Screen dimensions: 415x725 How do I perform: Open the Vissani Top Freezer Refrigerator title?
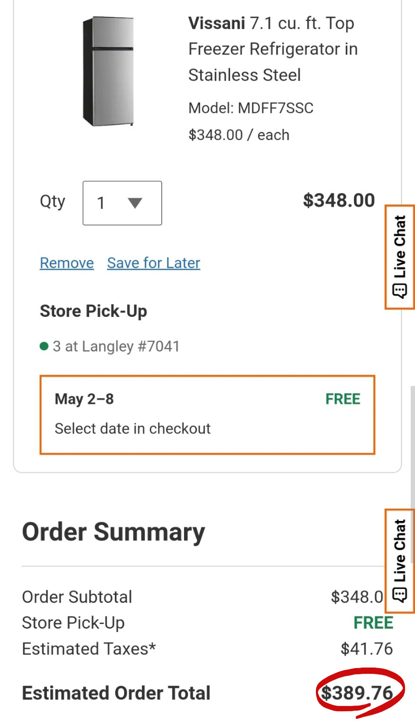tap(273, 49)
